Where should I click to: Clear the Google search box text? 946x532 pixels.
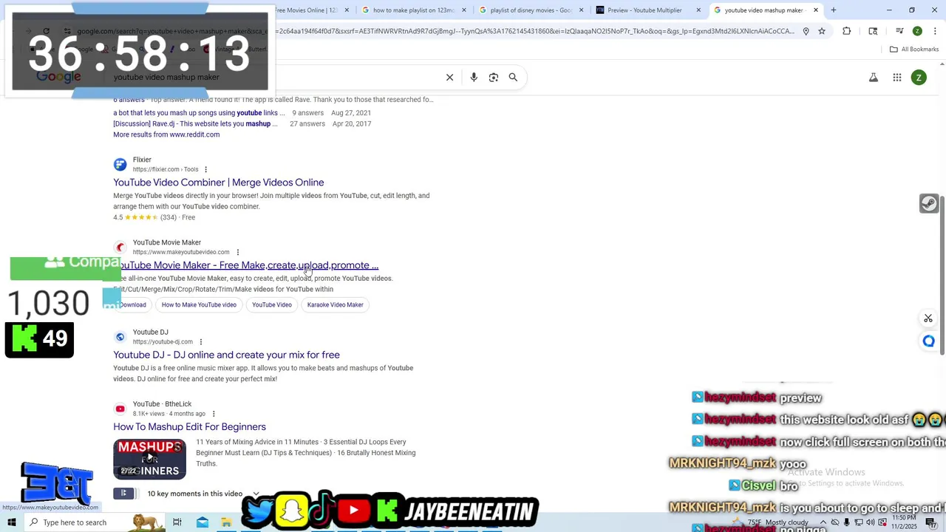pos(449,78)
